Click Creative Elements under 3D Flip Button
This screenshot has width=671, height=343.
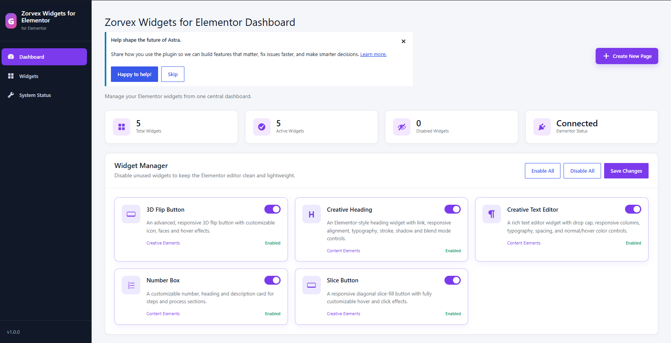[163, 243]
